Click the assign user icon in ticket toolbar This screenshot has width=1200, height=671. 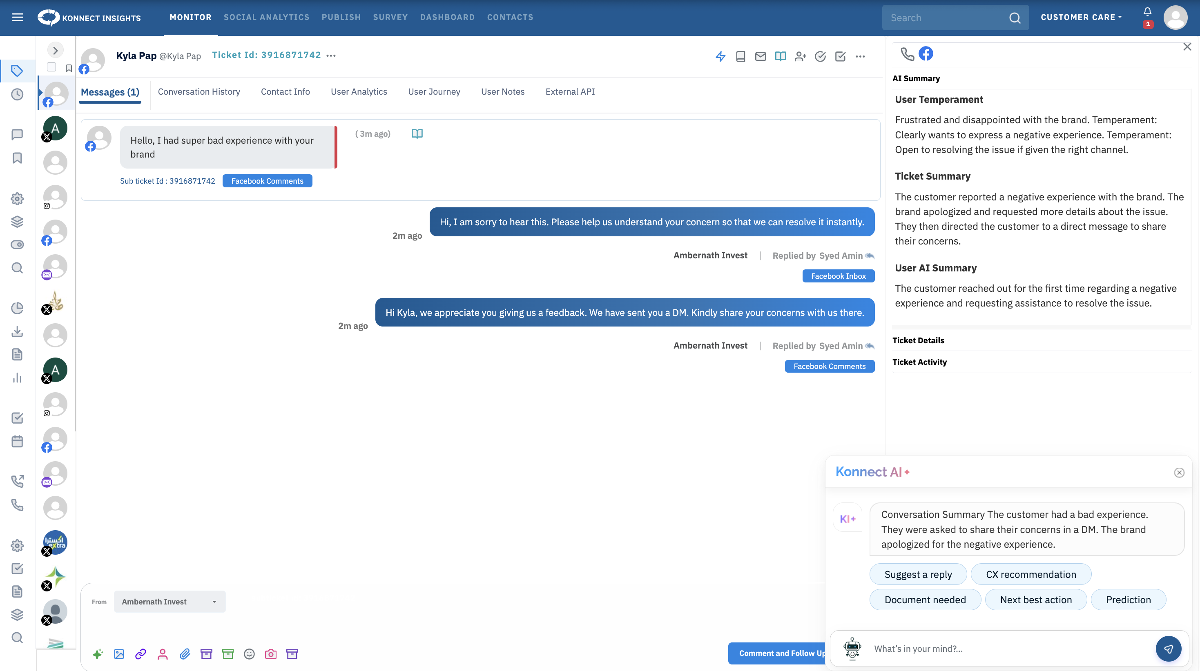coord(800,57)
